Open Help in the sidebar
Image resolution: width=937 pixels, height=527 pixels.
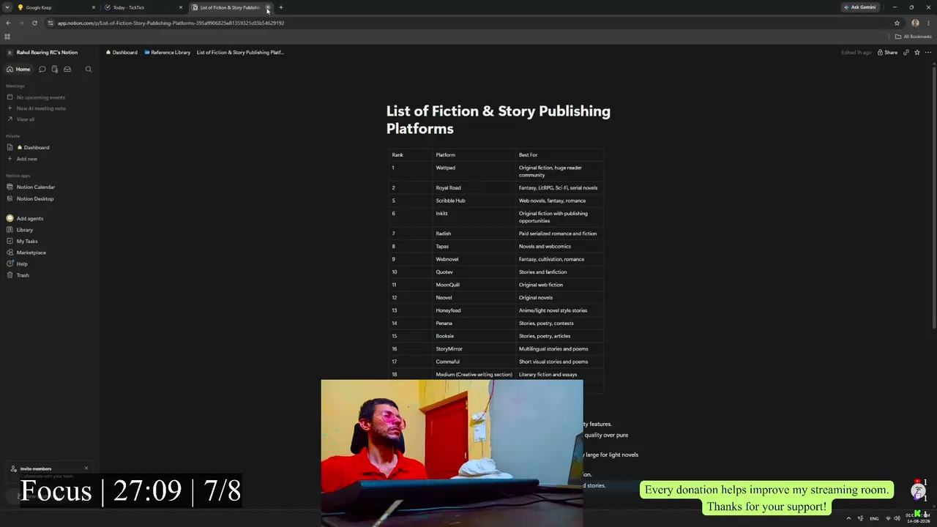[22, 263]
